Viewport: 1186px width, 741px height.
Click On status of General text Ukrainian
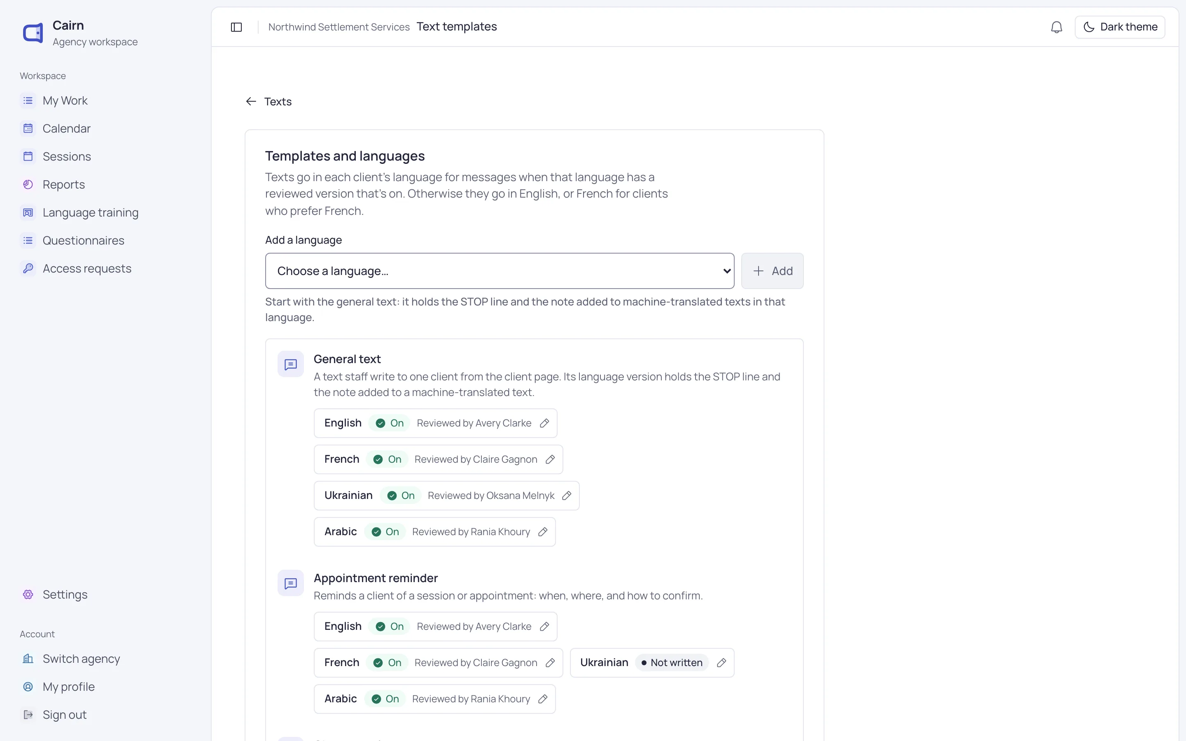tap(401, 496)
